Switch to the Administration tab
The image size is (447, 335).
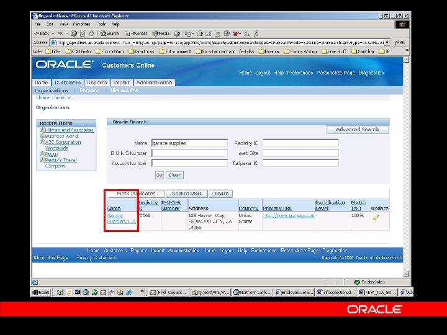click(154, 83)
